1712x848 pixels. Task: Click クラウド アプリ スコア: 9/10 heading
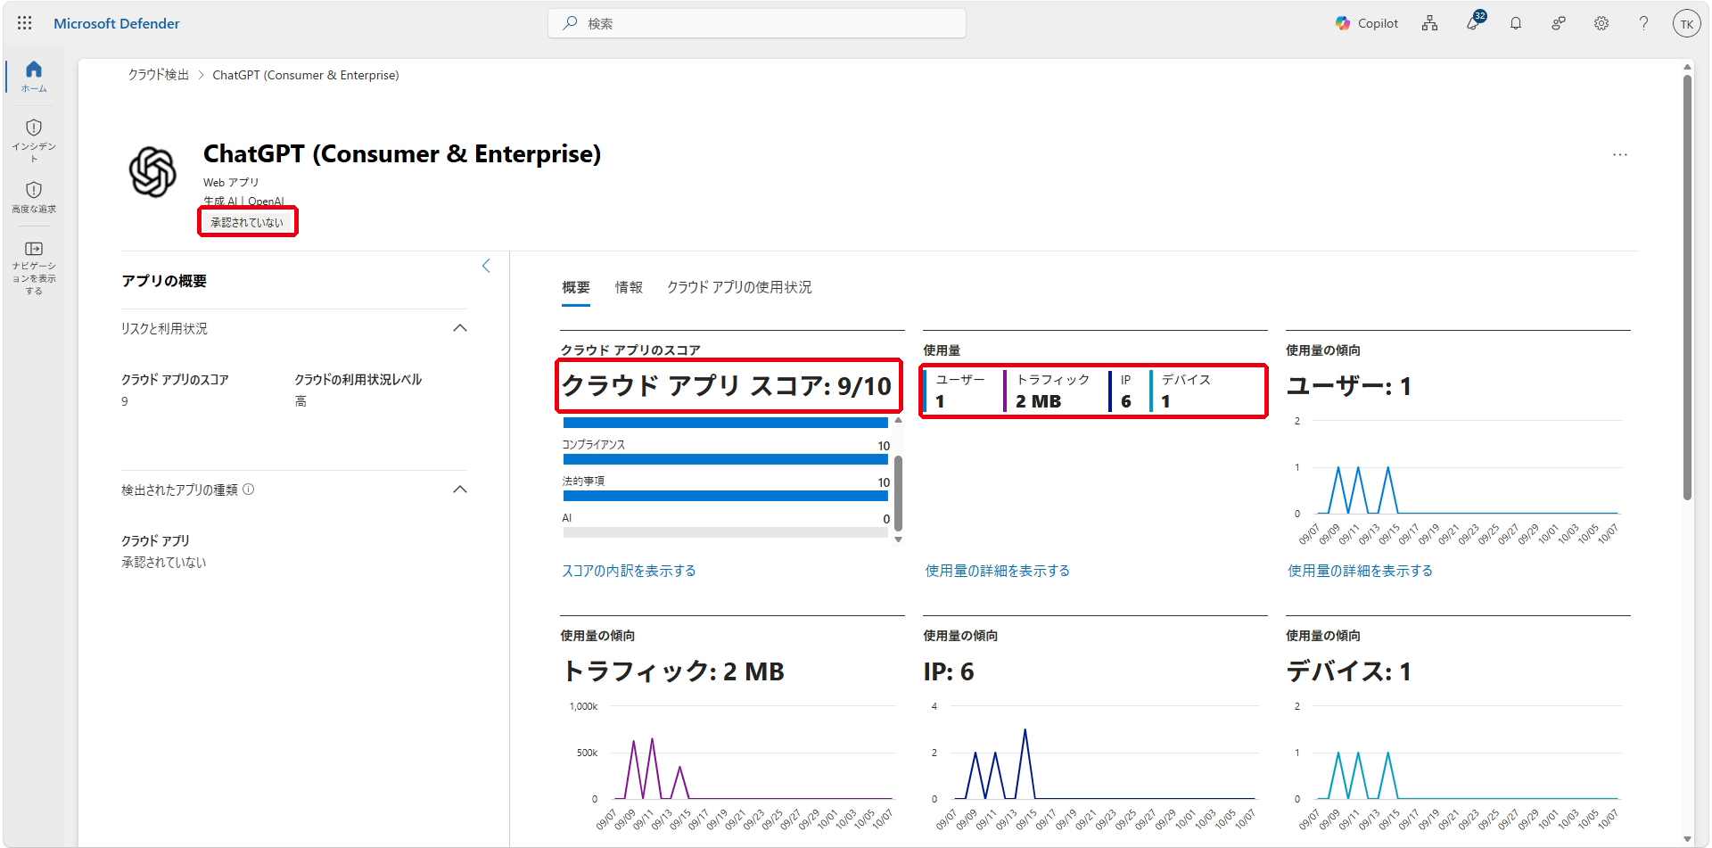tap(727, 386)
